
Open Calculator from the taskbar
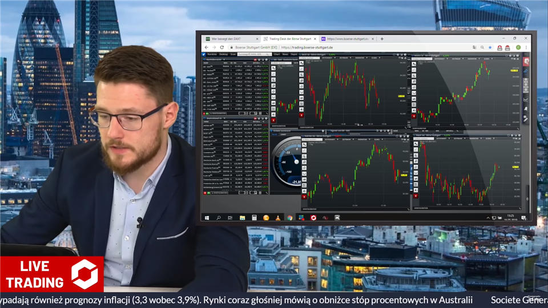pos(254,218)
